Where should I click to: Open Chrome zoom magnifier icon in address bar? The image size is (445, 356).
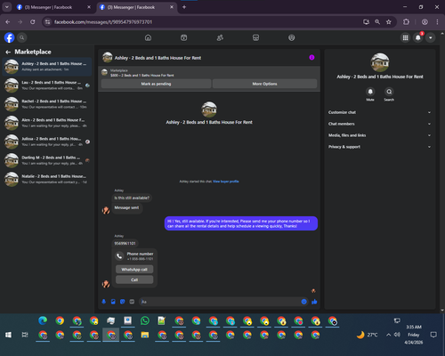point(377,22)
